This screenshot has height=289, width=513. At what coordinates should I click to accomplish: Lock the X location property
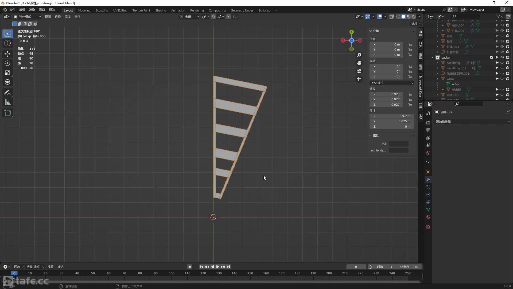tap(410, 44)
